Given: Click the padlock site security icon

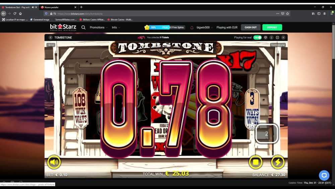Looking at the screenshot, I should pos(51,13).
